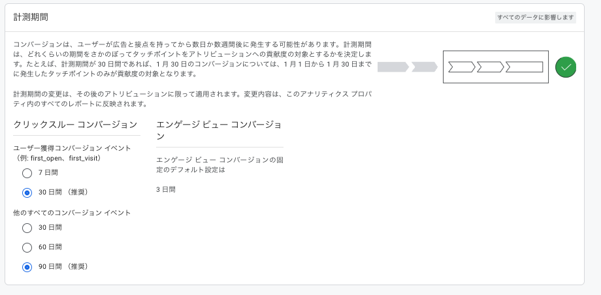The width and height of the screenshot is (601, 295).
Task: Click the ユーザー獲得コンバージョン イベント label
Action: [72, 148]
